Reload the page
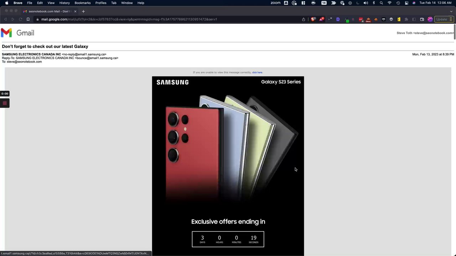The height and width of the screenshot is (256, 456). point(20,19)
